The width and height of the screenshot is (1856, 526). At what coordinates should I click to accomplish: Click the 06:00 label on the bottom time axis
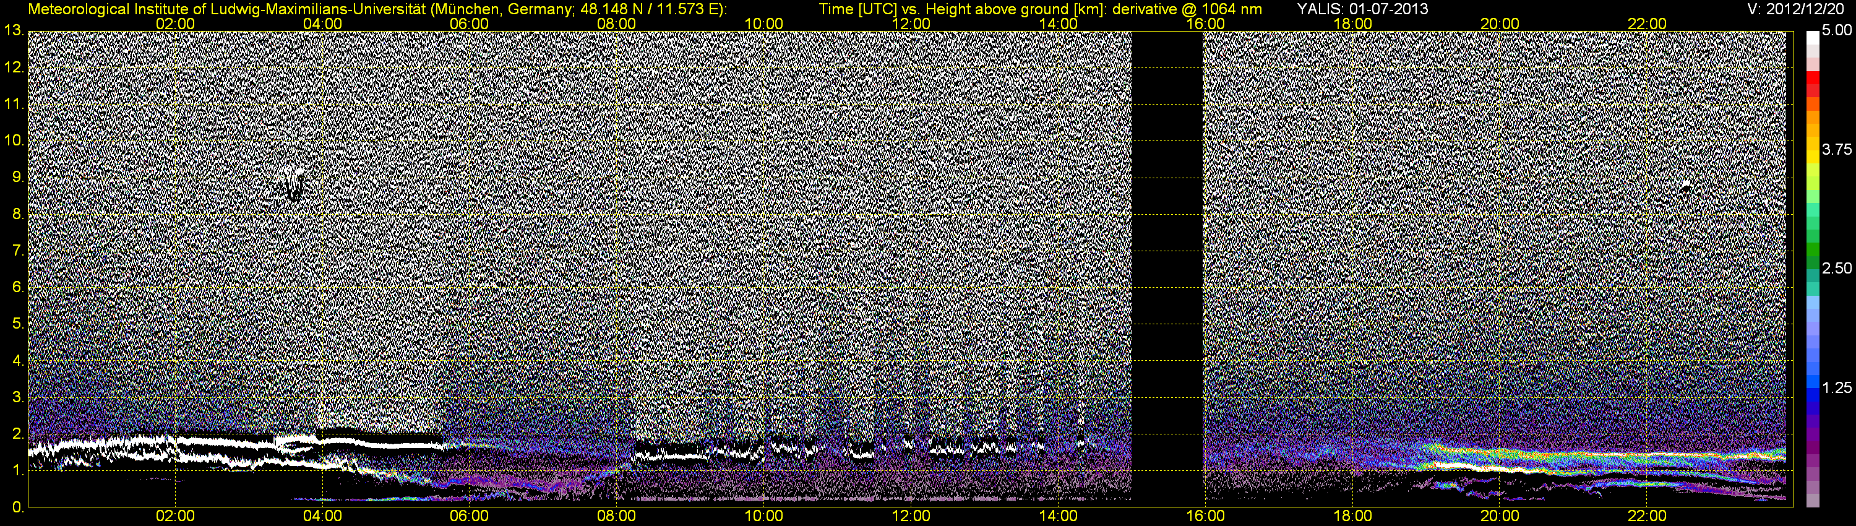pyautogui.click(x=469, y=516)
